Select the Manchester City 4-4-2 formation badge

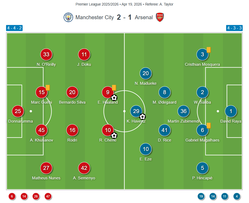(14, 28)
